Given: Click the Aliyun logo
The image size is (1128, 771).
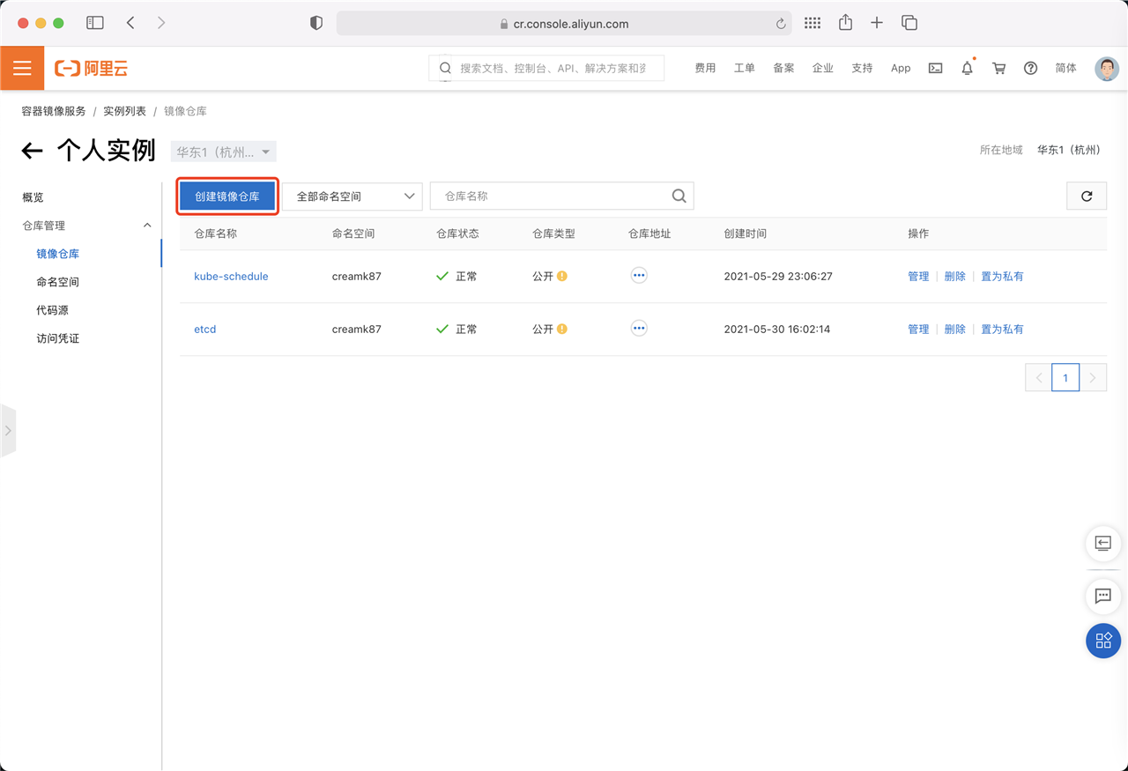Looking at the screenshot, I should pos(91,69).
